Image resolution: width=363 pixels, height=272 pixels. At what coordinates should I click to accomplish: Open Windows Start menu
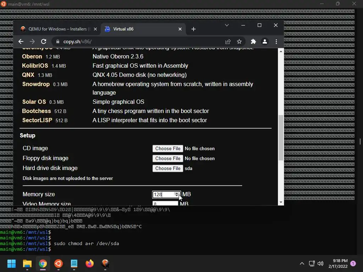12,263
